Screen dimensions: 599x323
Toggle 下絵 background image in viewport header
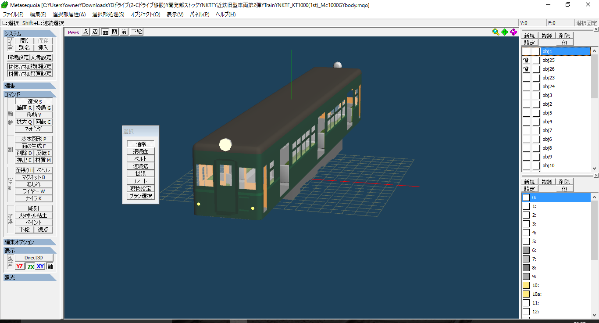coord(136,32)
